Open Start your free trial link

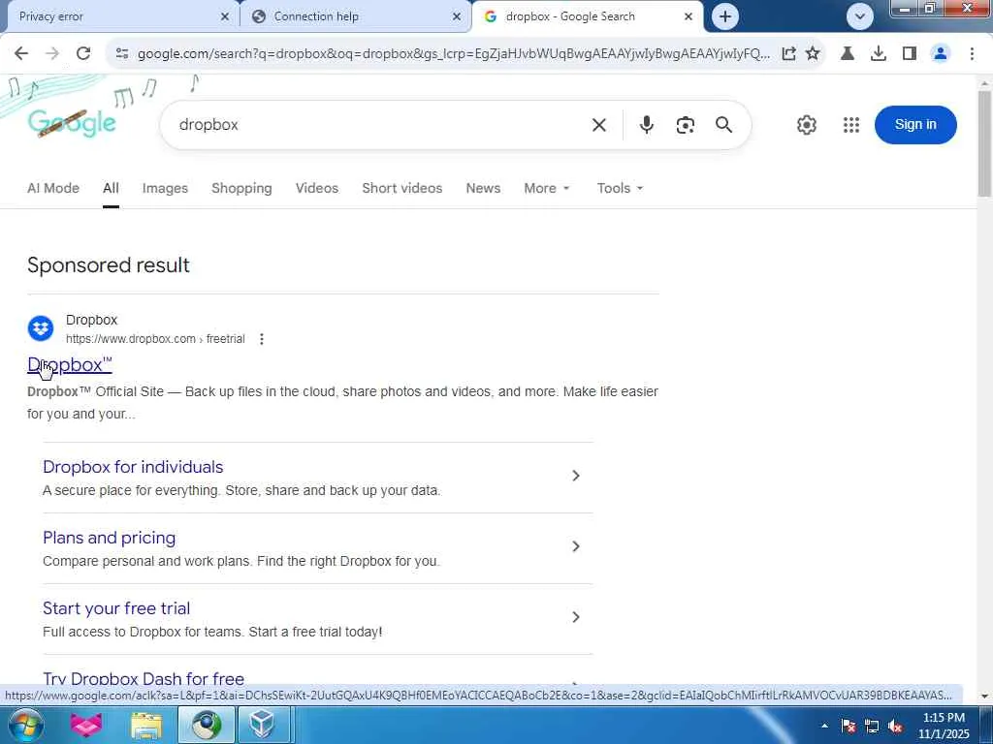coord(116,608)
